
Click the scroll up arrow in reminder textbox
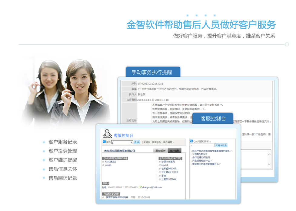269,154
